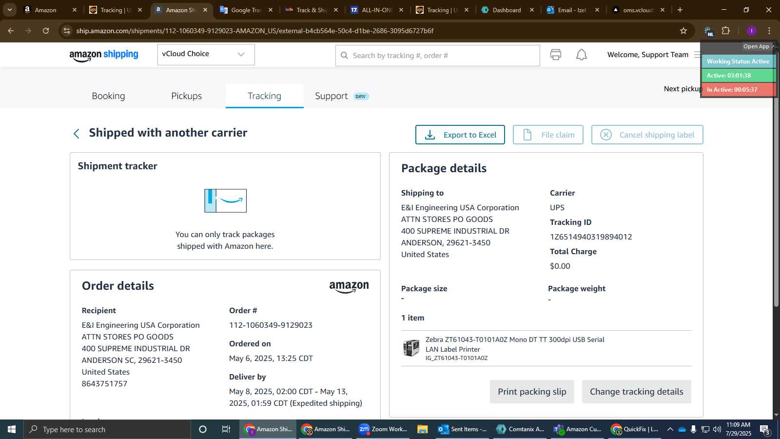Open Comtanix app from taskbar
Image resolution: width=780 pixels, height=439 pixels.
tap(520, 429)
